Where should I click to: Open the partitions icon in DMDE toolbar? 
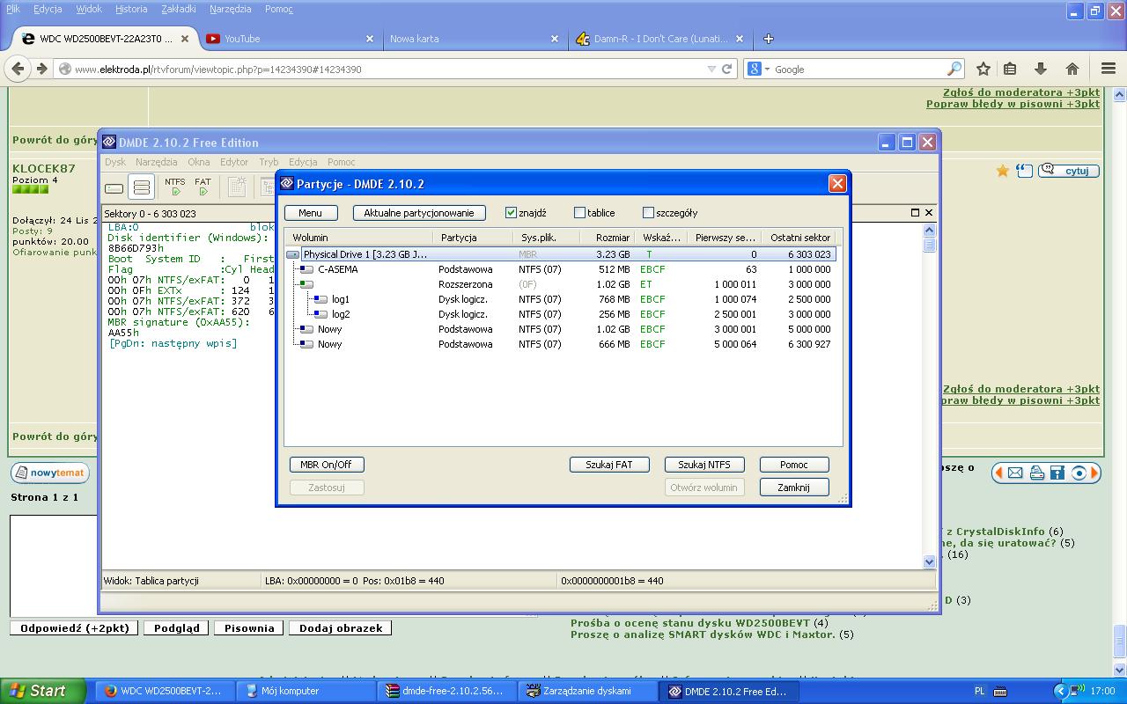tap(141, 187)
